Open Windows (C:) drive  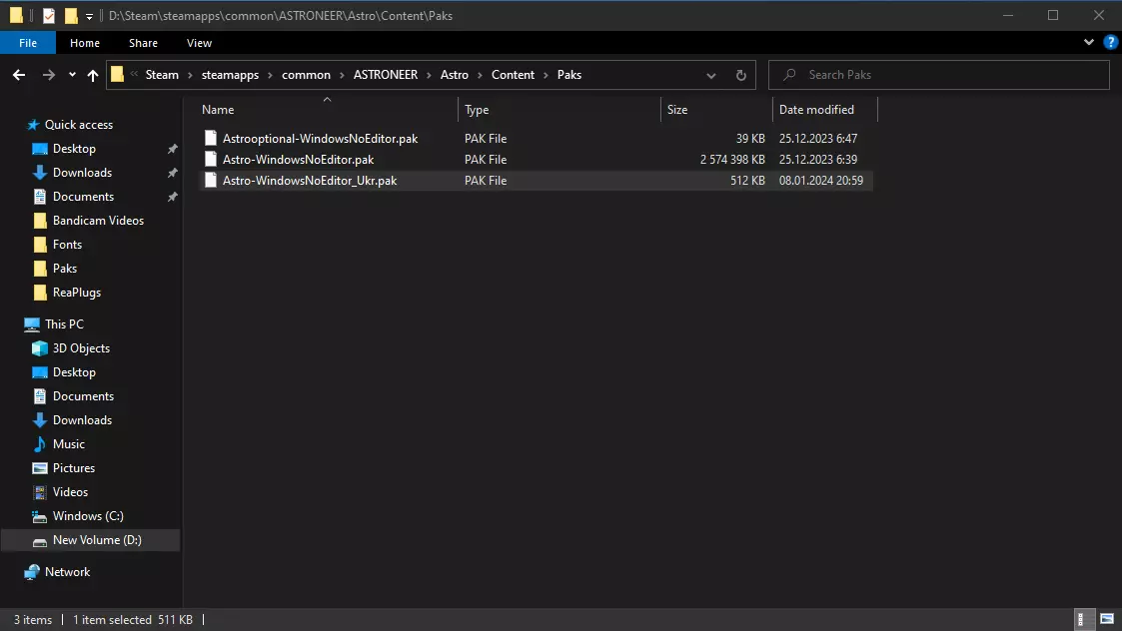(x=88, y=516)
